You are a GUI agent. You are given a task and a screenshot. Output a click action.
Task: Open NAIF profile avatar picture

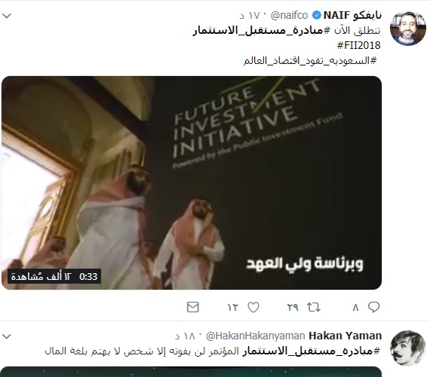pyautogui.click(x=408, y=28)
